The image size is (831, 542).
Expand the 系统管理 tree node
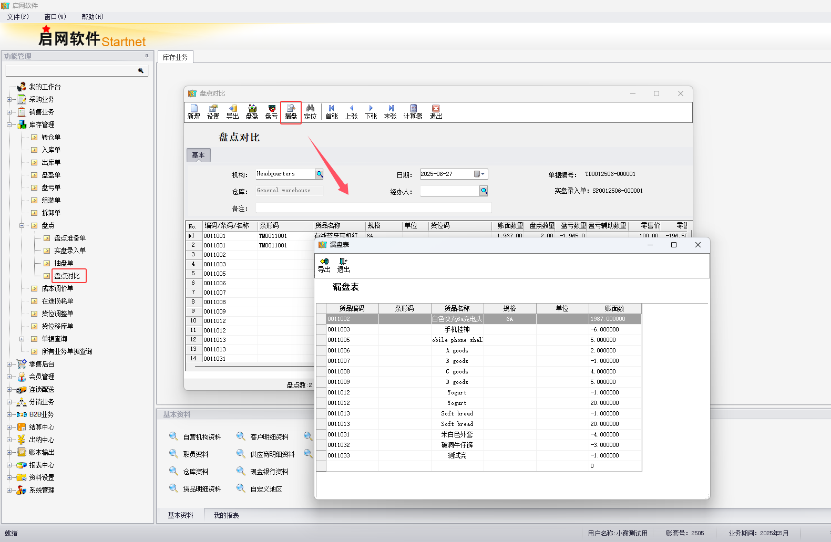9,490
